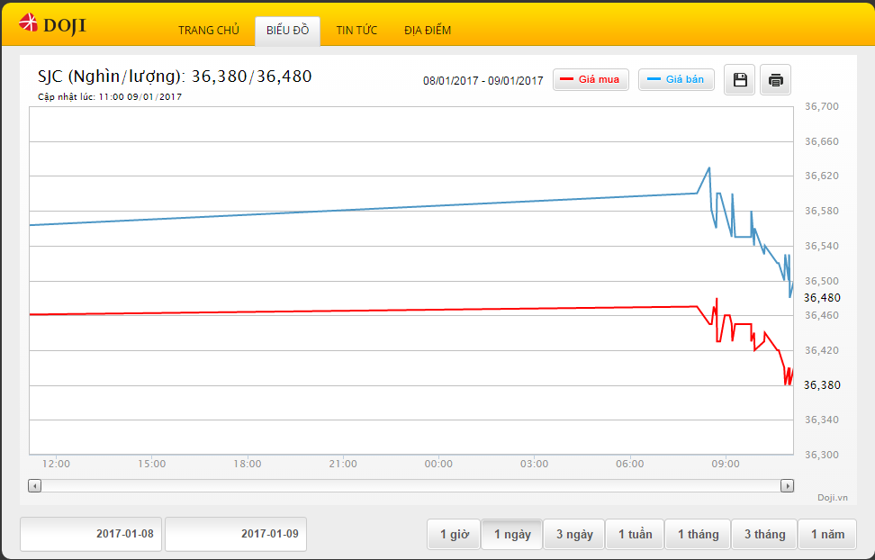Open the TIN TỨC menu item

coord(356,30)
